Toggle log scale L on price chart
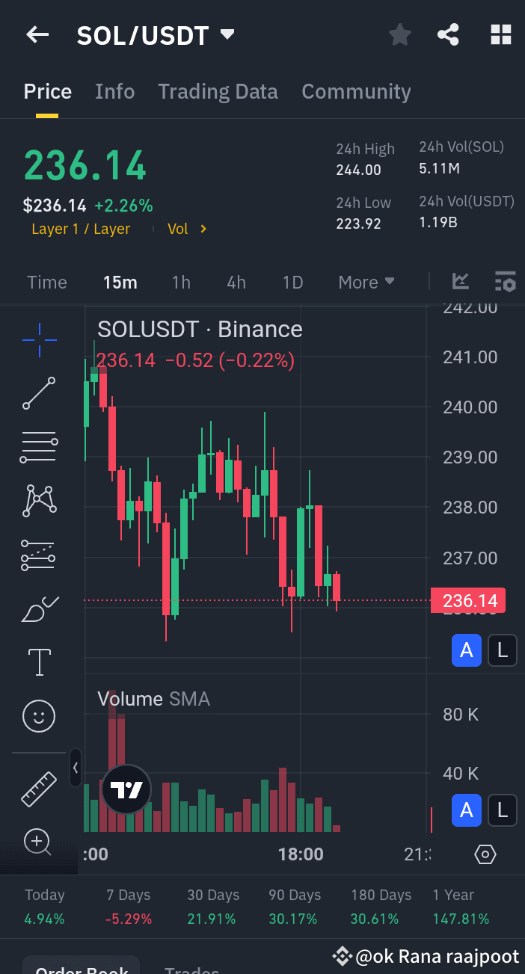Screen dimensions: 525x974 coord(503,650)
